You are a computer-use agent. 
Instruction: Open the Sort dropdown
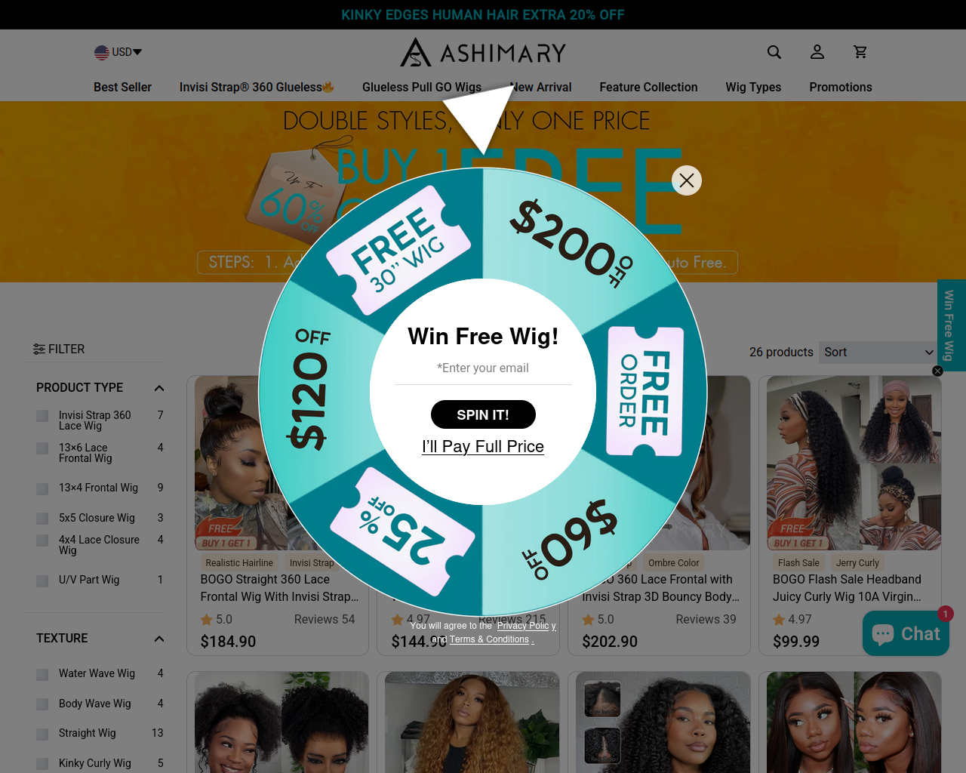pos(878,353)
